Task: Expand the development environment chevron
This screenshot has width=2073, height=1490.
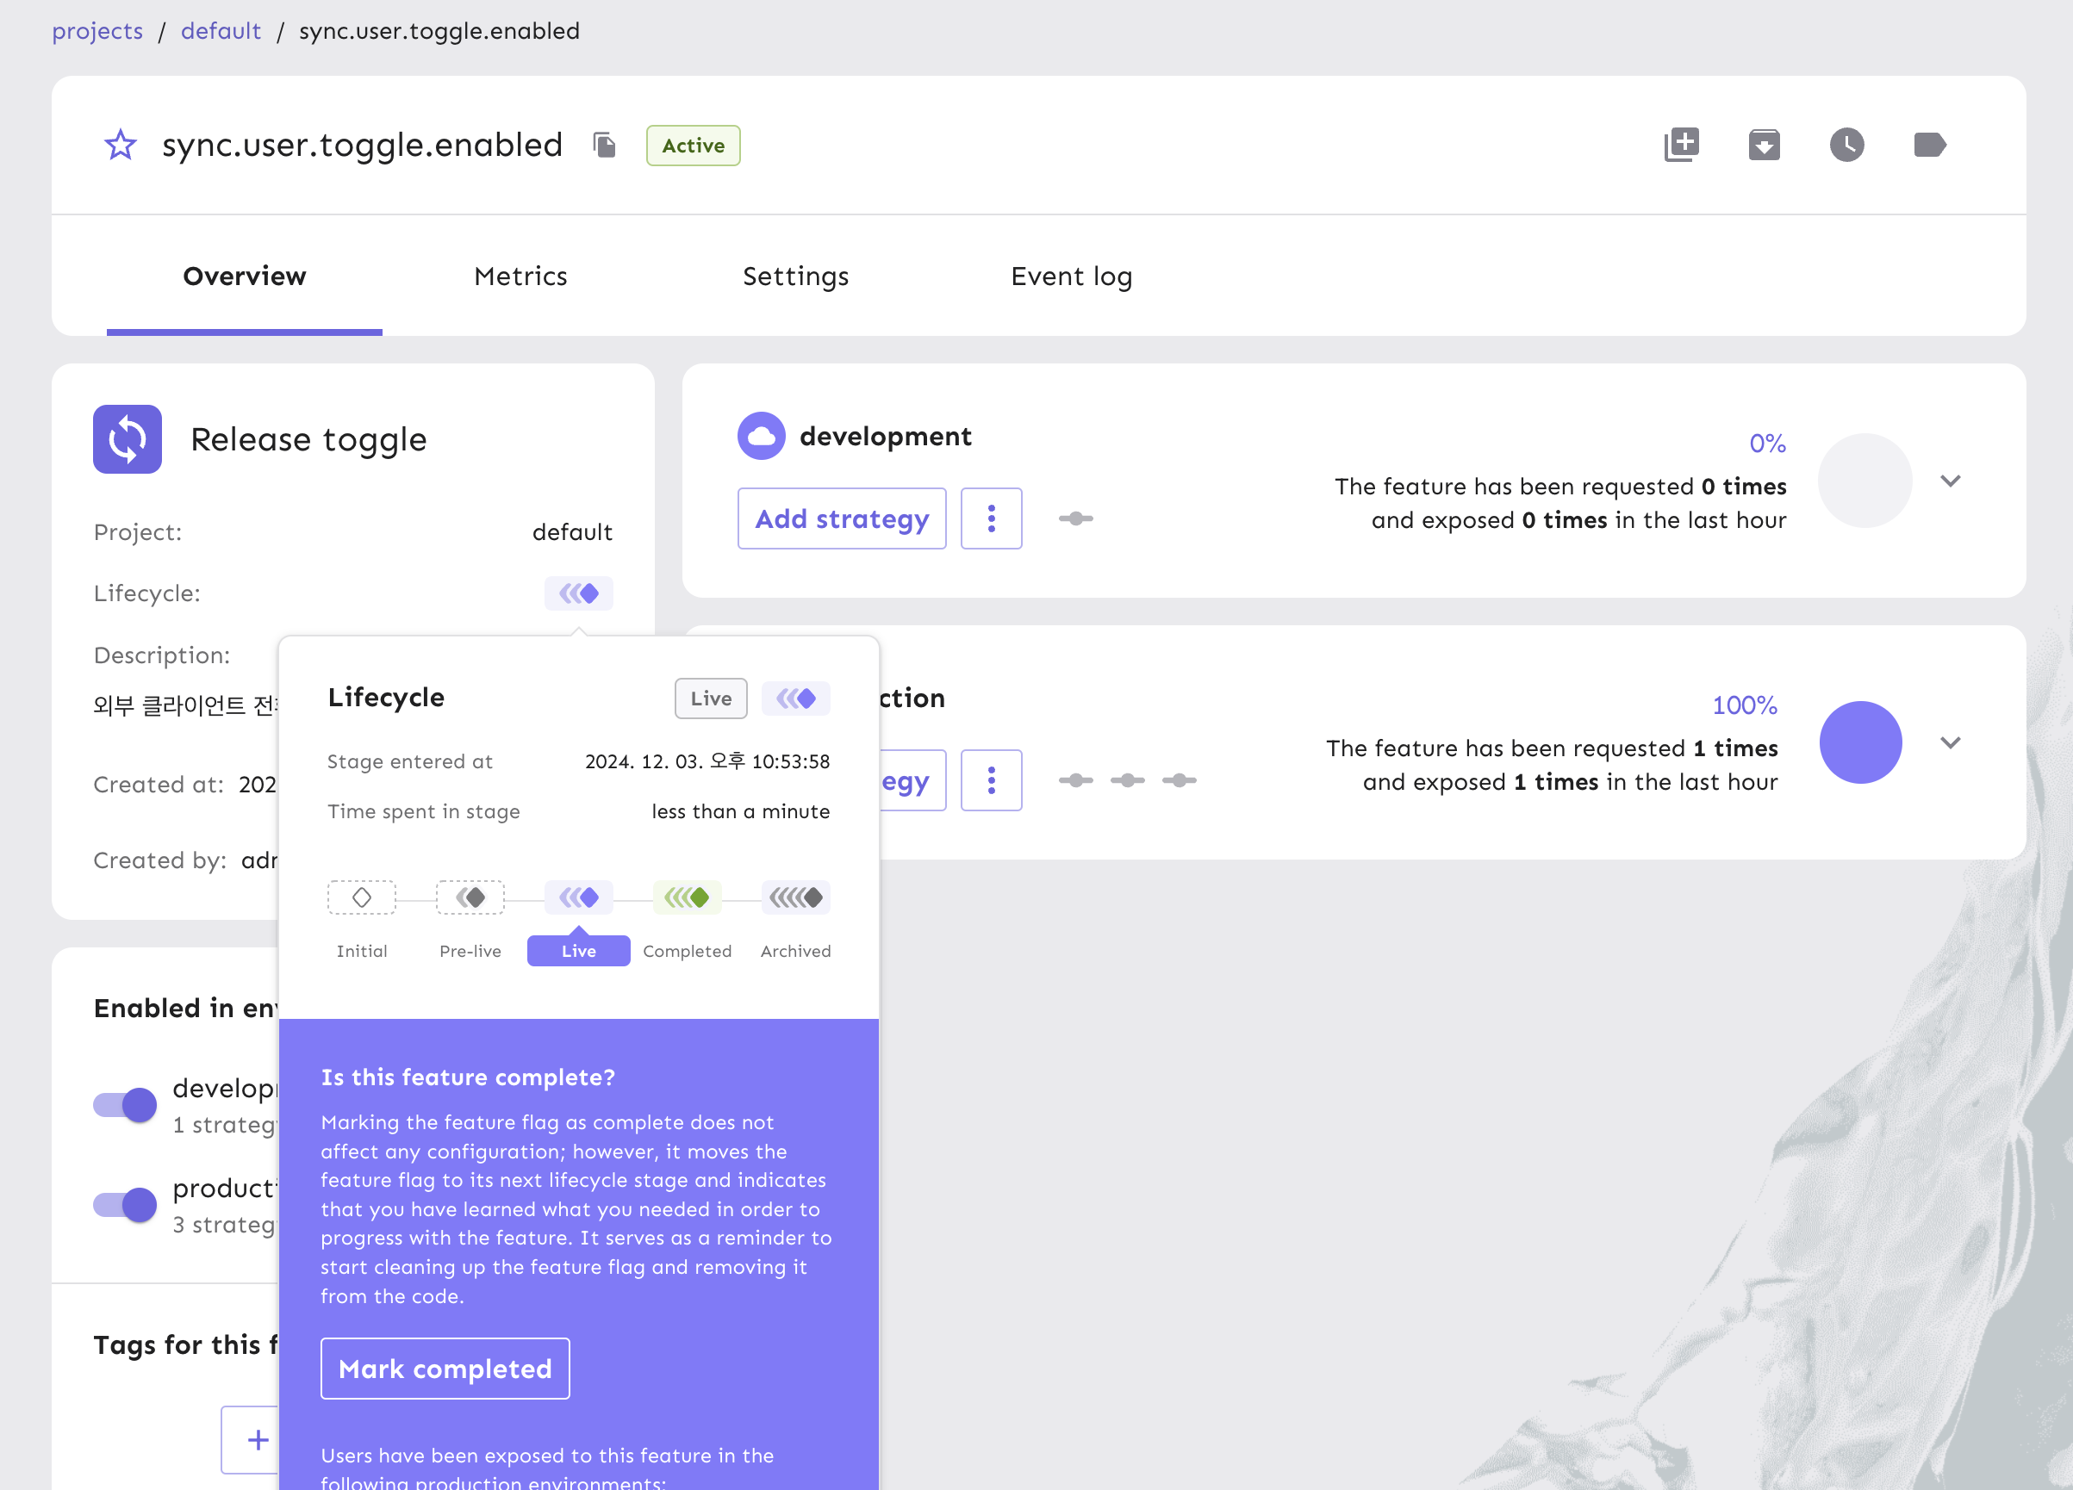Action: coord(1950,481)
